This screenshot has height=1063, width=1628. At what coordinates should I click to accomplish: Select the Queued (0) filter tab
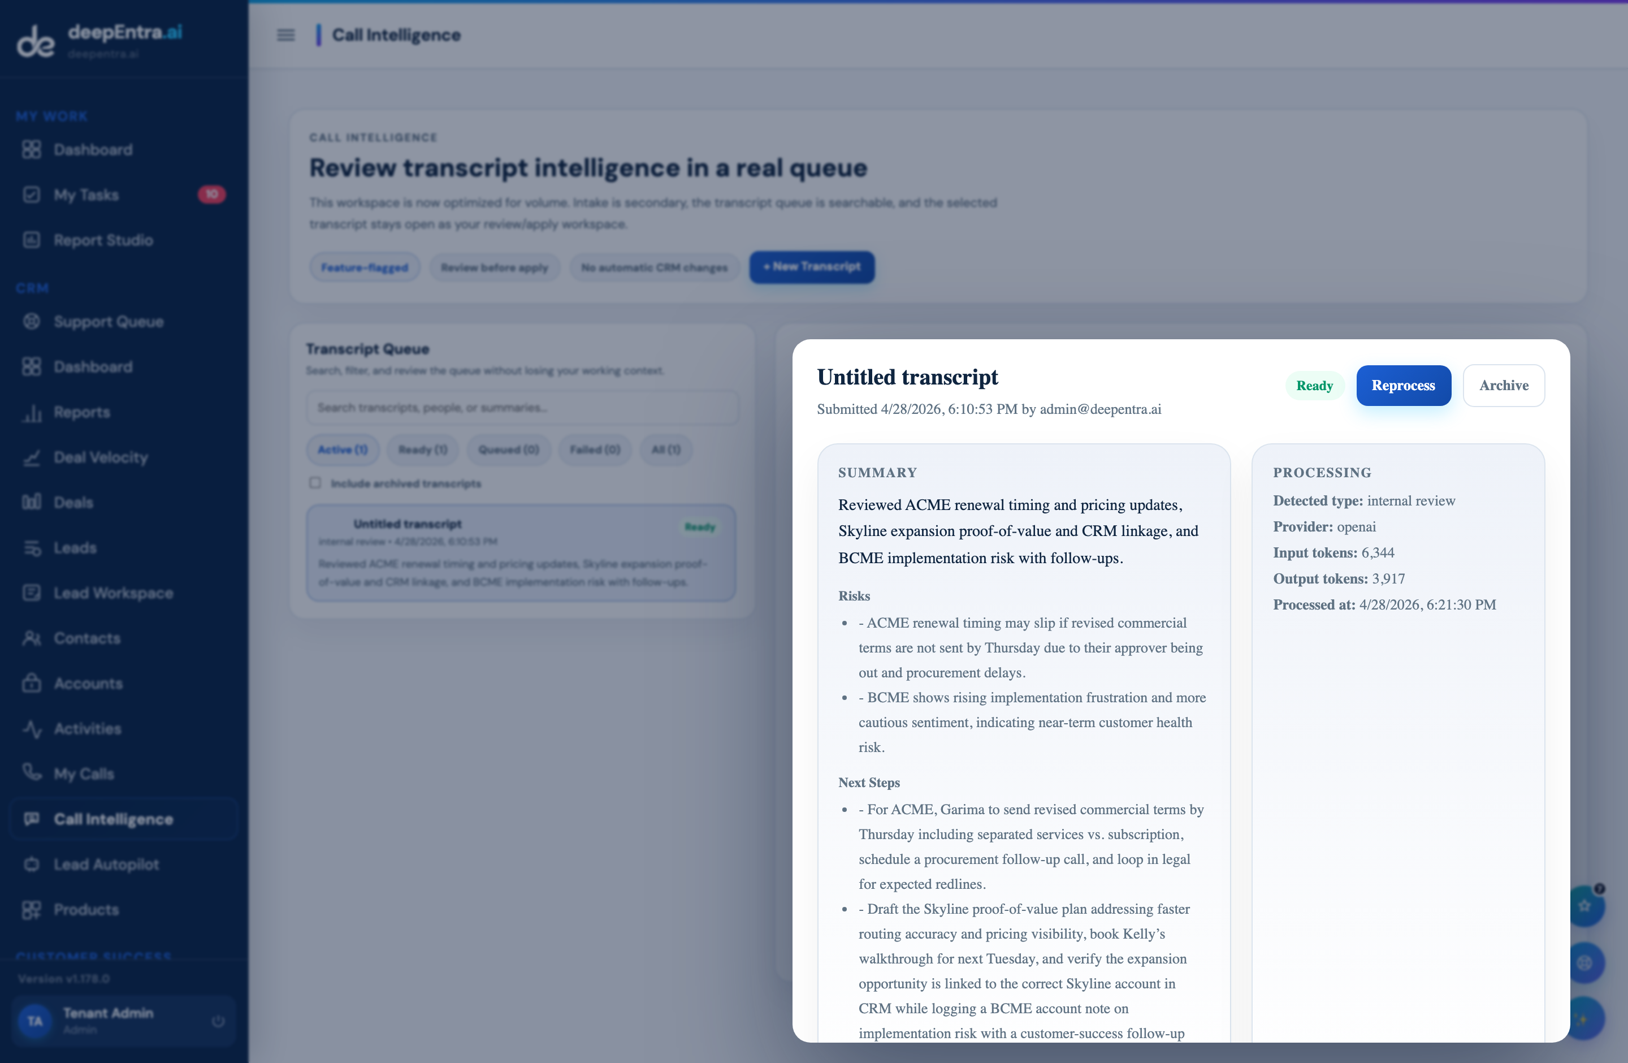pyautogui.click(x=509, y=450)
